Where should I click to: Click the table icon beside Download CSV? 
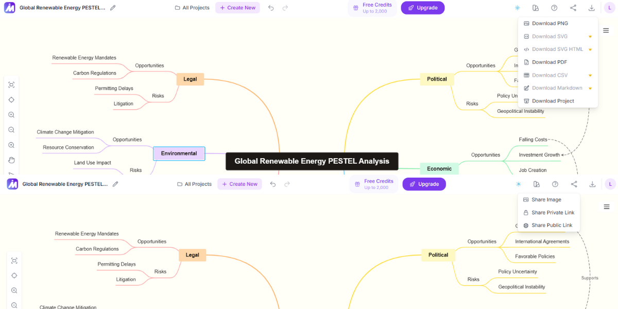(x=526, y=75)
